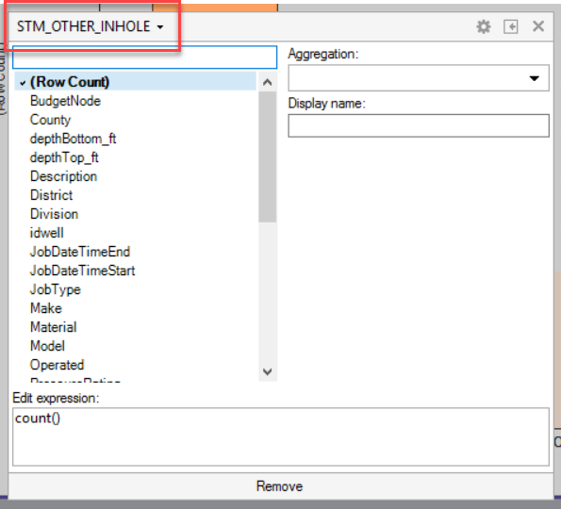Image resolution: width=561 pixels, height=509 pixels.
Task: Open the Aggregation dropdown
Action: tap(419, 78)
